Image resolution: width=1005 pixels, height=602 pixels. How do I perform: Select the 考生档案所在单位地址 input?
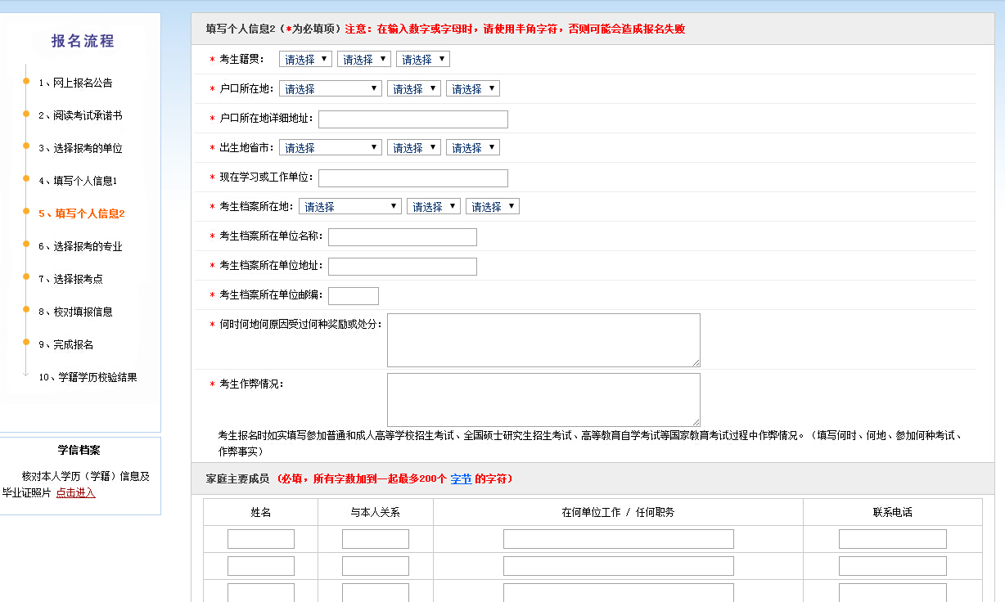point(402,267)
